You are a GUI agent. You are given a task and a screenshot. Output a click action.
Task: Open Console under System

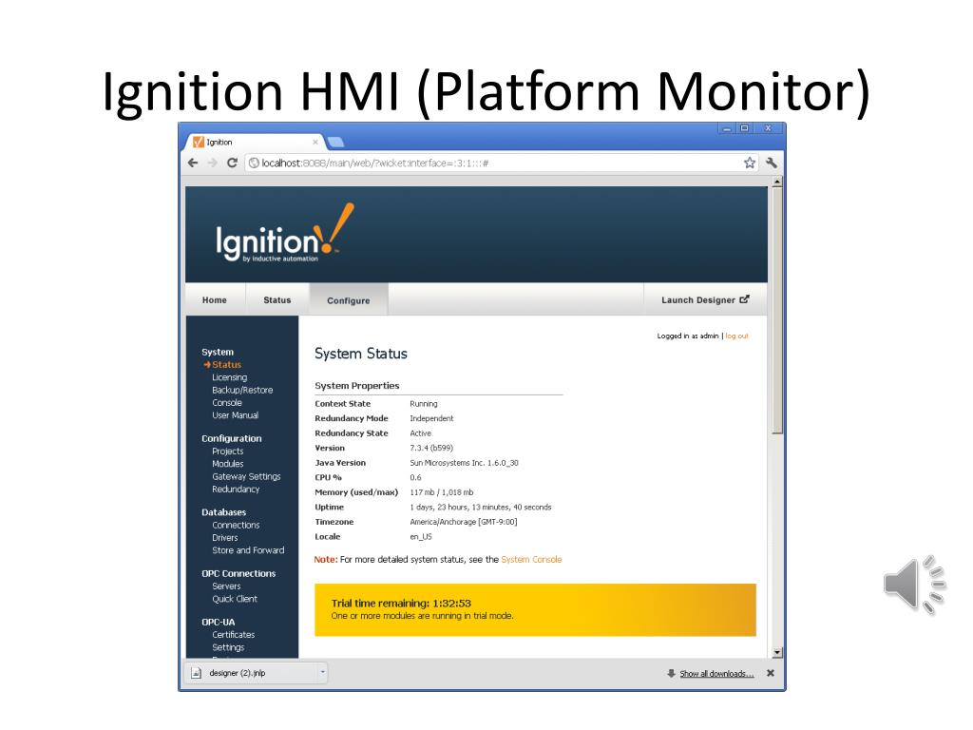click(226, 402)
